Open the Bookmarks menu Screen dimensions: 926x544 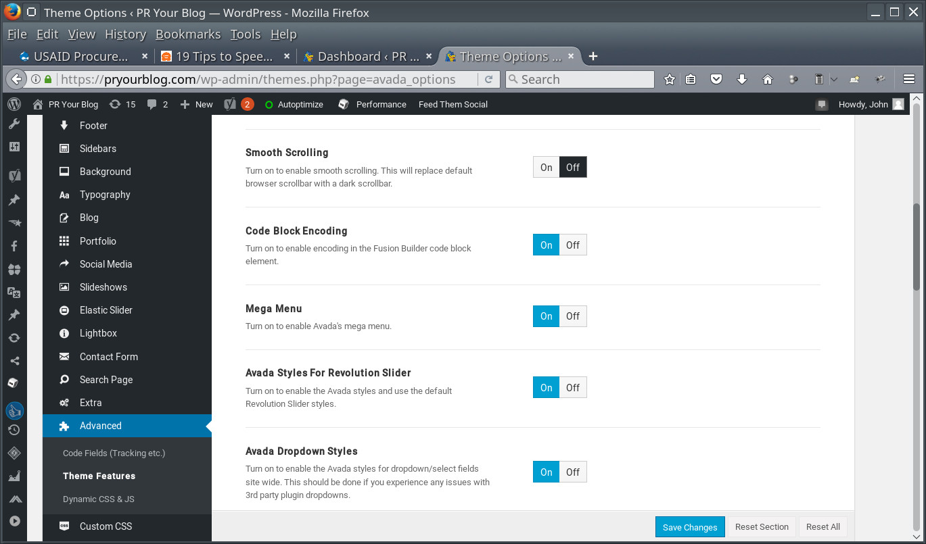pos(187,34)
